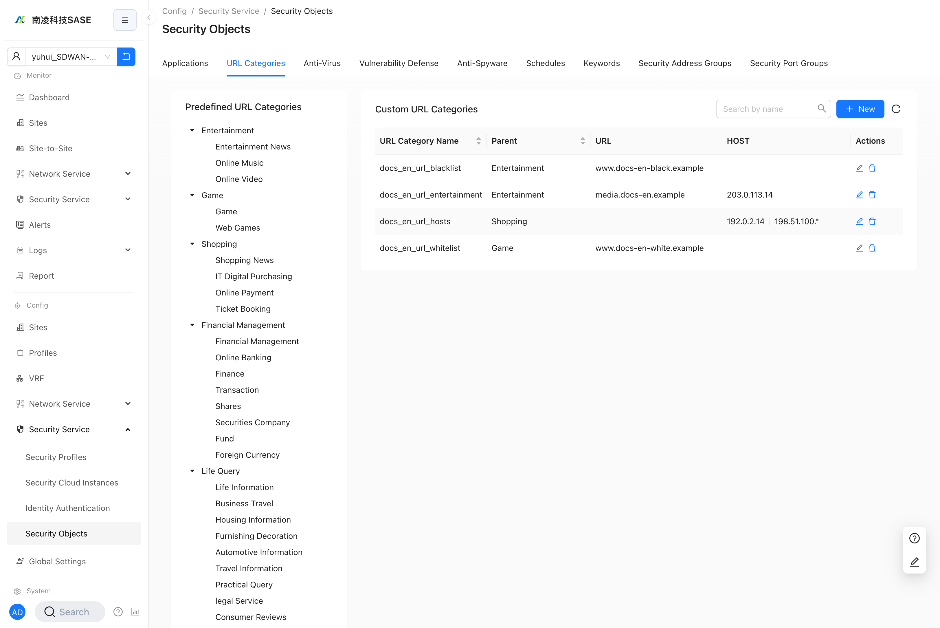Edit the docs_en_url_hosts row
Image resolution: width=940 pixels, height=628 pixels.
[x=859, y=222]
